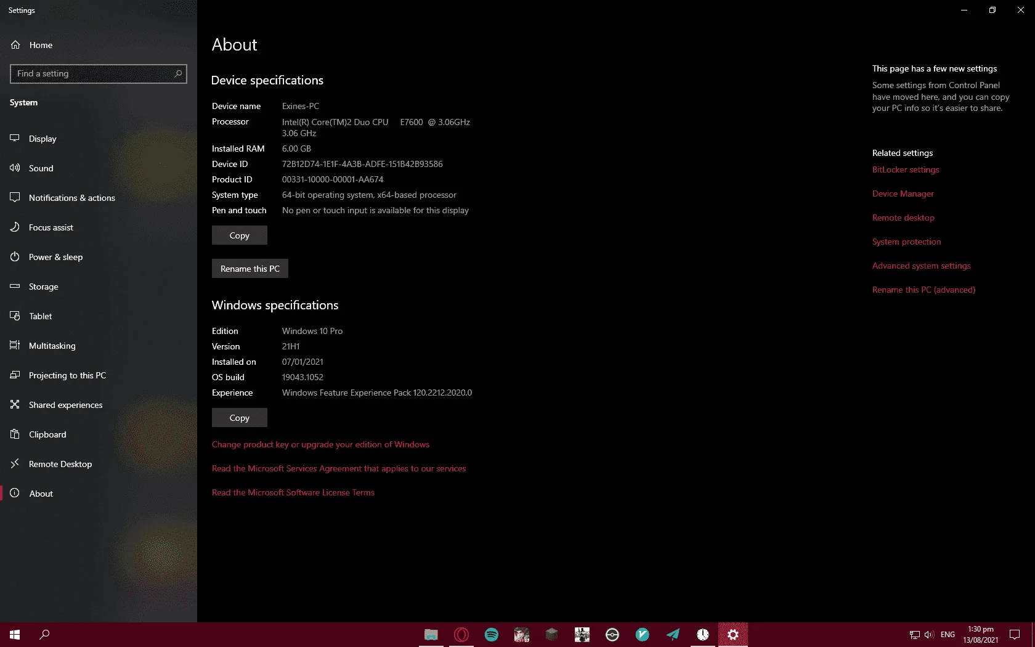Open System protection link
Image resolution: width=1035 pixels, height=647 pixels.
point(907,242)
